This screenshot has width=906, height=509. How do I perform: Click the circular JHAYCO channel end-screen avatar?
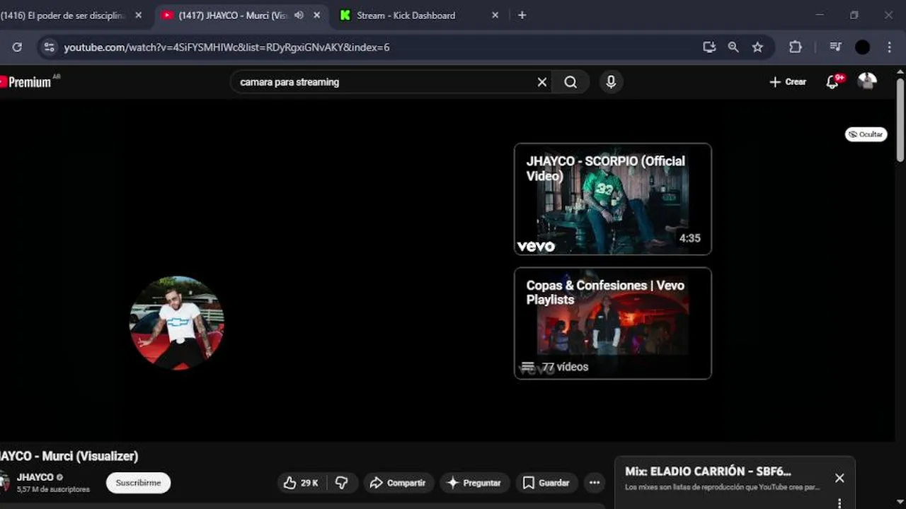coord(177,322)
